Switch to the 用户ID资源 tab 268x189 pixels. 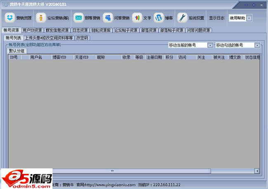pyautogui.click(x=33, y=30)
